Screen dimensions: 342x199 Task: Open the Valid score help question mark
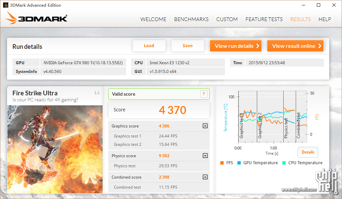tap(204, 94)
